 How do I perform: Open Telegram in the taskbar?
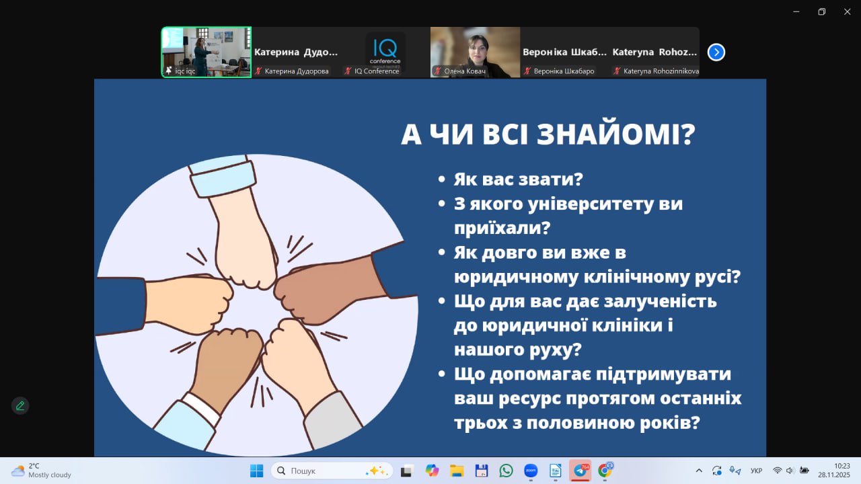580,471
